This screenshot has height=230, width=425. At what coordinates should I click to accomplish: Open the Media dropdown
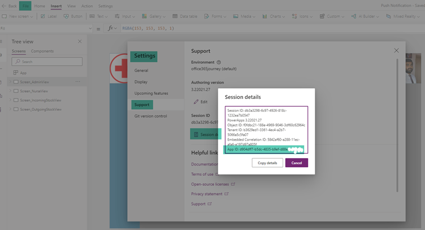(244, 16)
